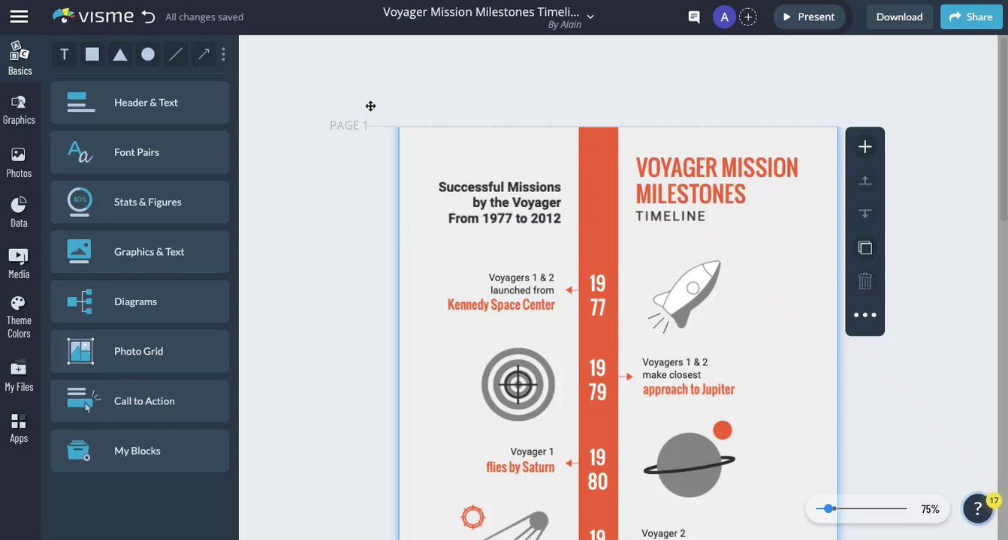Open more page options ellipsis
The width and height of the screenshot is (1008, 540).
865,315
